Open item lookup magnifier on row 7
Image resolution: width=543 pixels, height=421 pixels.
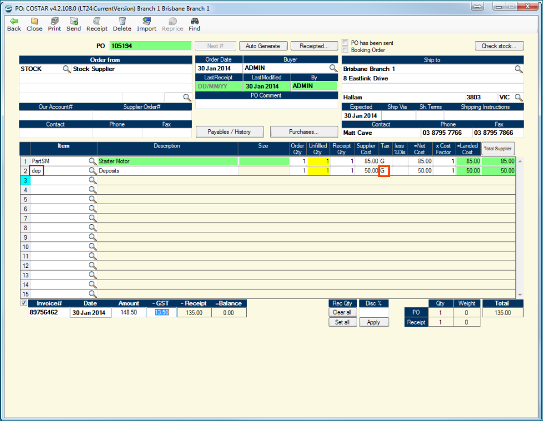click(x=92, y=218)
